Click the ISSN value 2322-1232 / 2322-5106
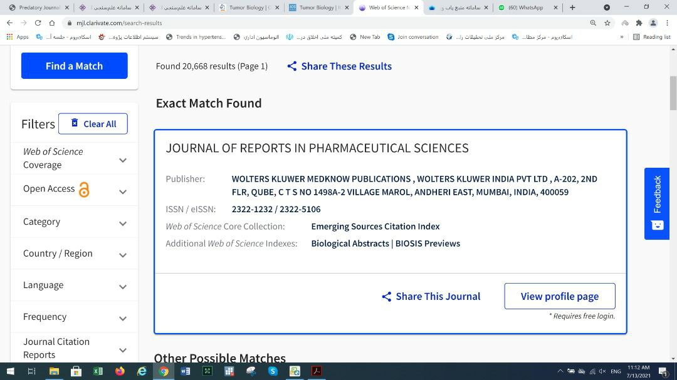This screenshot has height=380, width=677. [276, 209]
